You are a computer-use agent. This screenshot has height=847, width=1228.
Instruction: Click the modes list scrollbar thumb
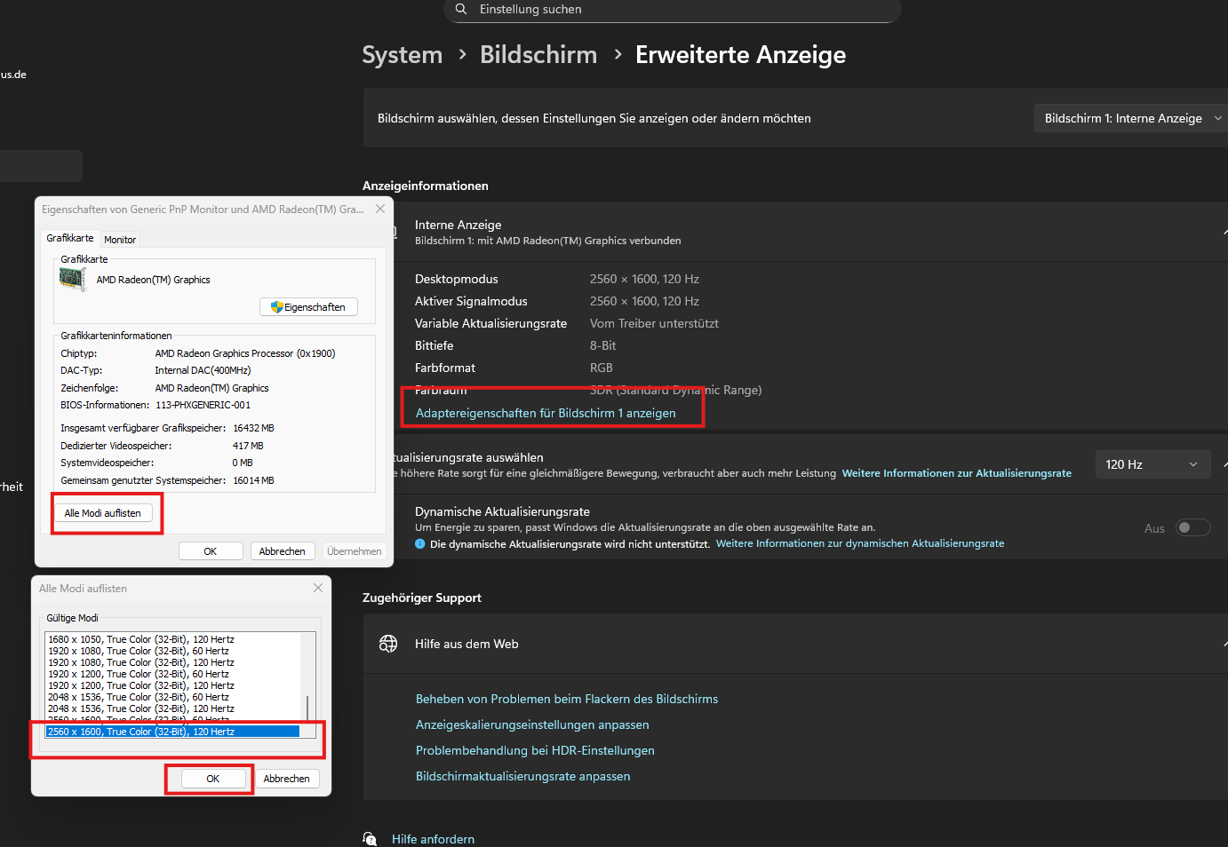click(x=307, y=708)
